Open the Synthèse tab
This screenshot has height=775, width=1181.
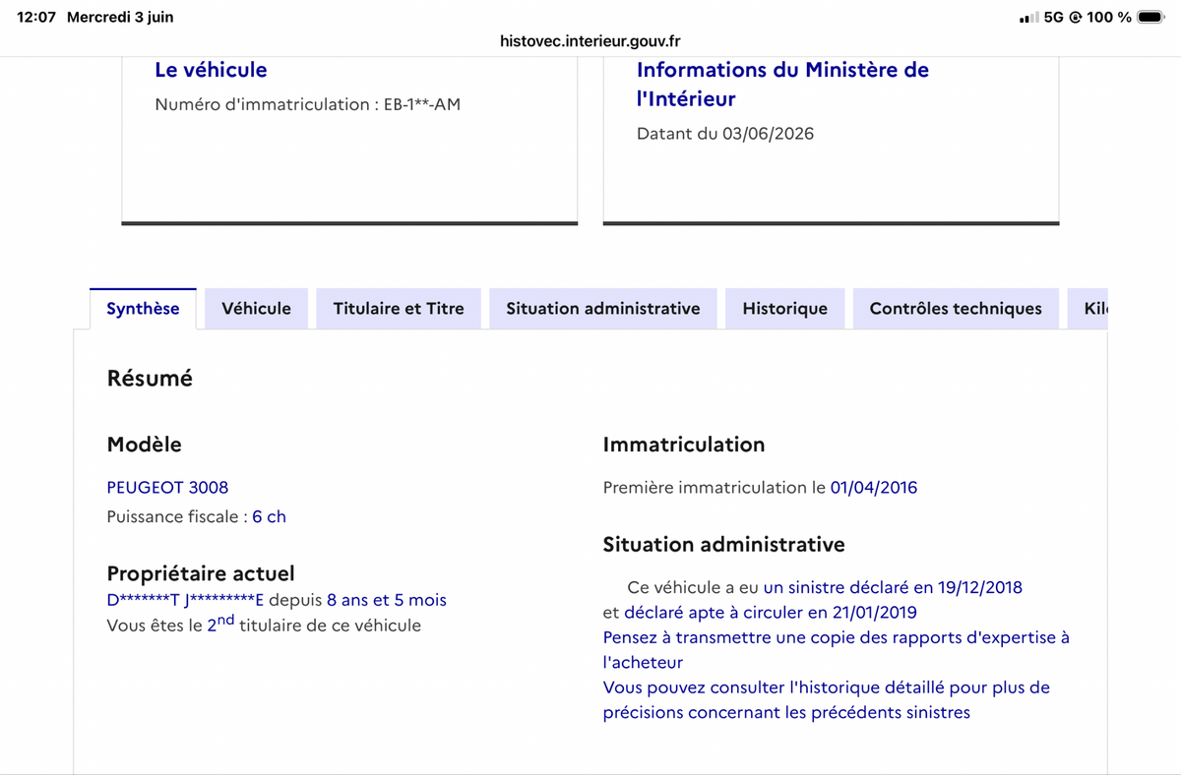click(x=143, y=309)
